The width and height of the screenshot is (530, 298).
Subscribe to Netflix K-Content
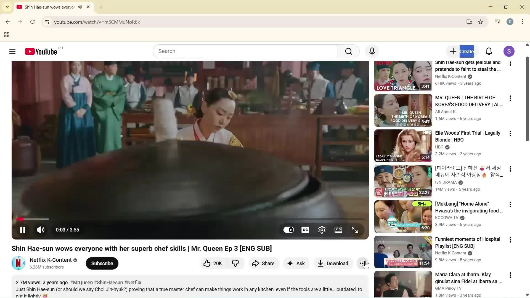(102, 263)
